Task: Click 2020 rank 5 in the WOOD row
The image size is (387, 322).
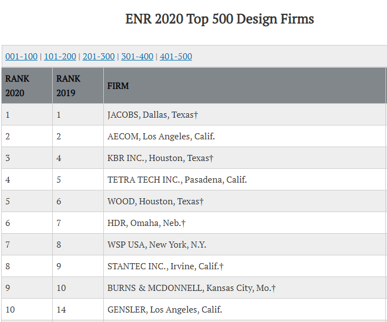Action: (27, 202)
